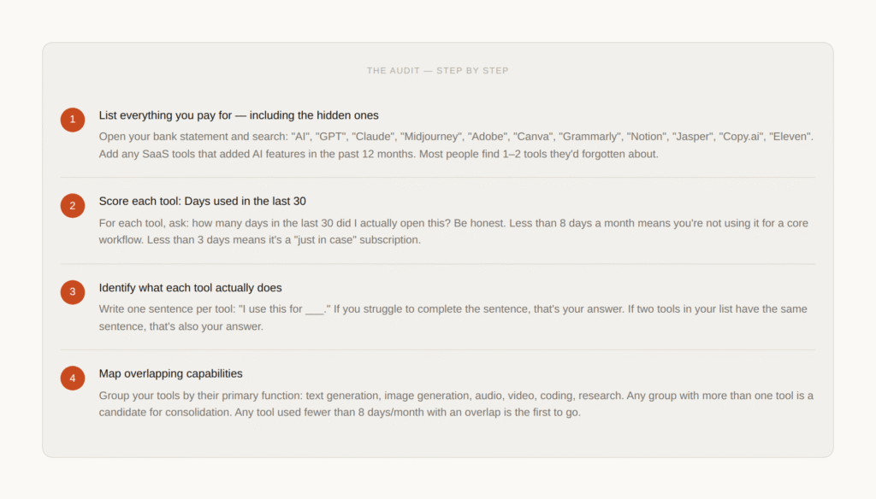Screen dimensions: 876x499
Task: Click the divider line above step 4
Action: click(x=437, y=349)
